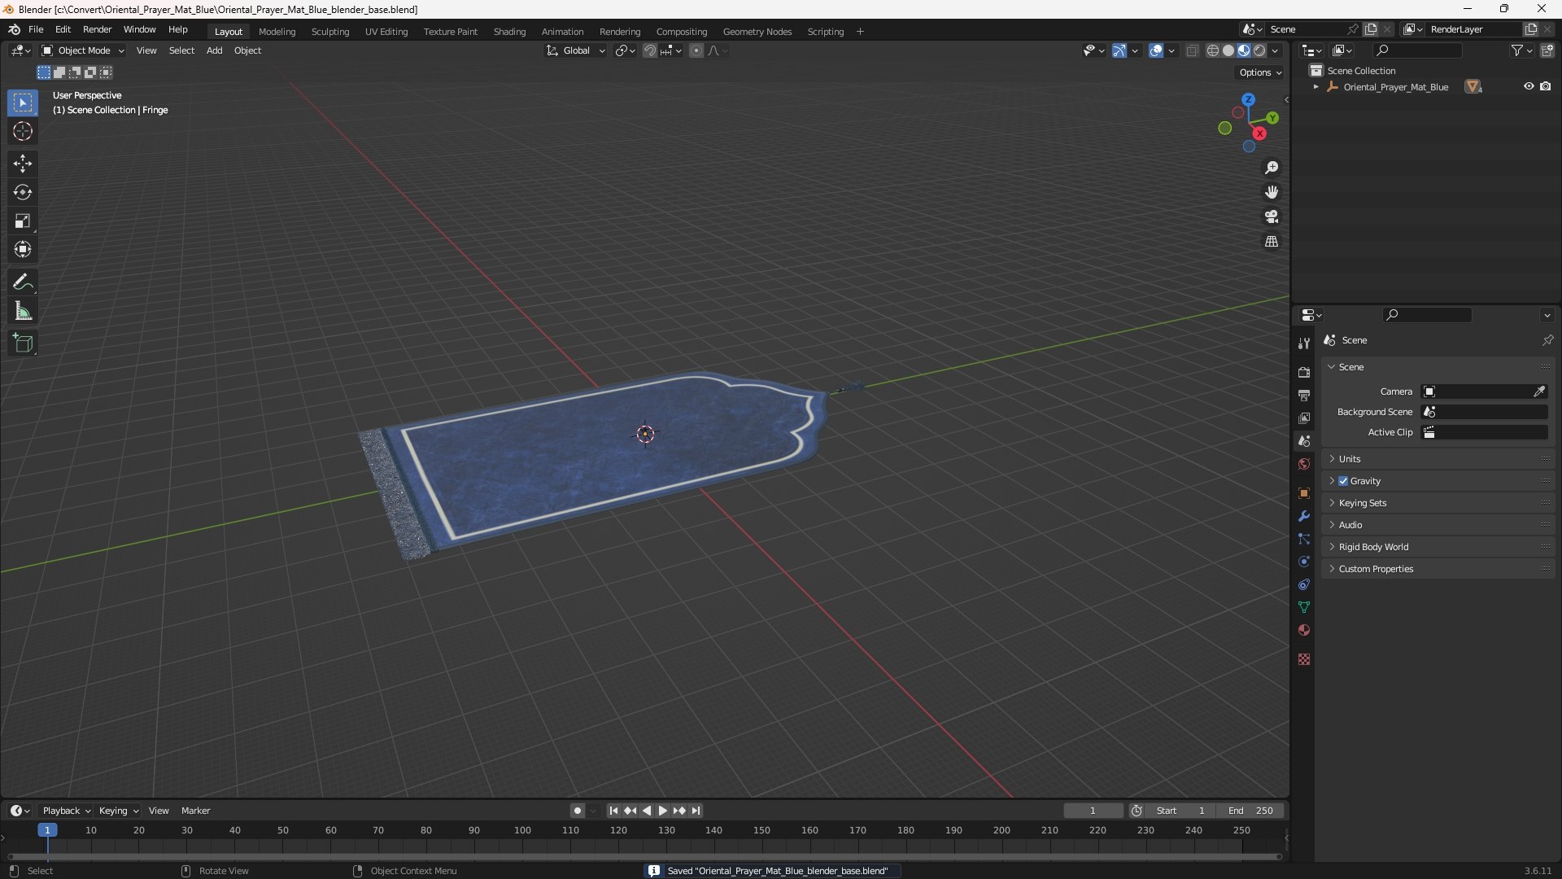The width and height of the screenshot is (1562, 879).
Task: Toggle snapping magnet button
Action: (650, 50)
